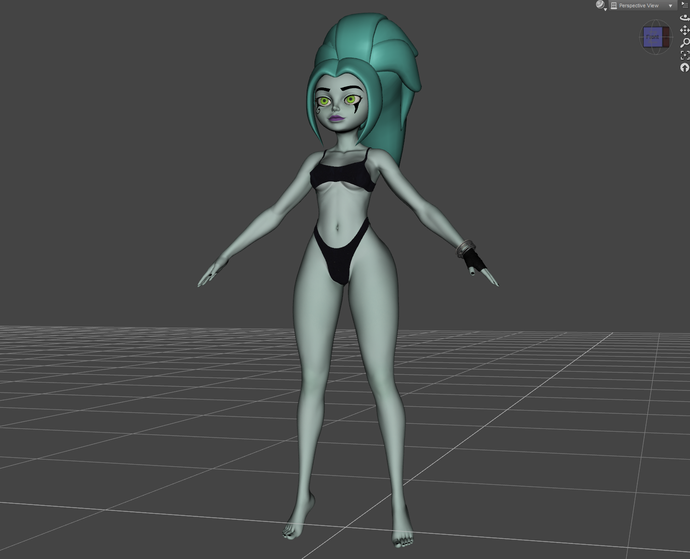The height and width of the screenshot is (559, 690).
Task: Click the reset camera up-arrow icon
Action: [x=684, y=67]
